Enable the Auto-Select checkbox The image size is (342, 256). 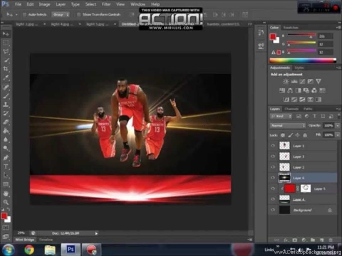(24, 14)
